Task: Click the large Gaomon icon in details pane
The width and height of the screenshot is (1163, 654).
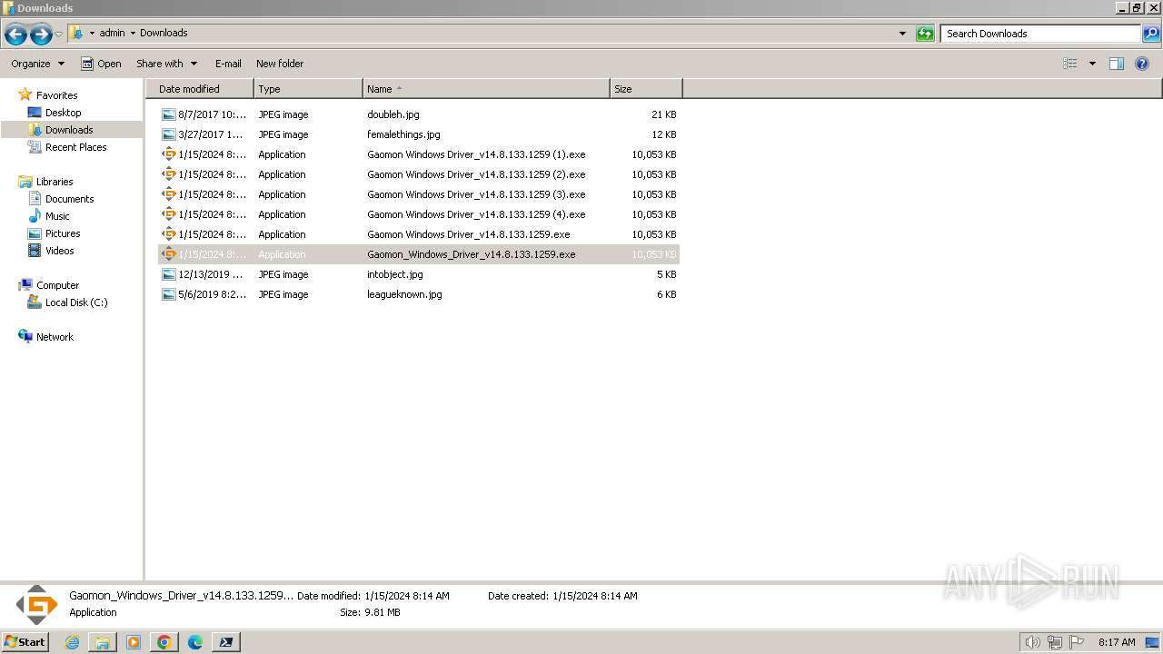Action: [x=36, y=605]
